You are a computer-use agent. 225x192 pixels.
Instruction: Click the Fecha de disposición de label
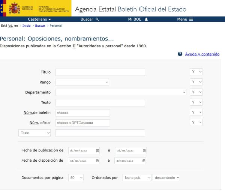42,160
